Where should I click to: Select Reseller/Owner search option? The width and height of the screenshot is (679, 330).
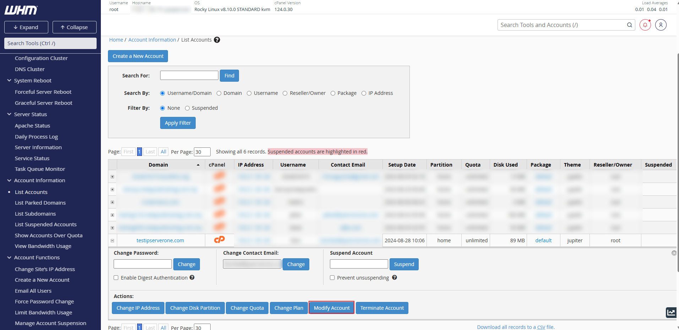point(285,93)
